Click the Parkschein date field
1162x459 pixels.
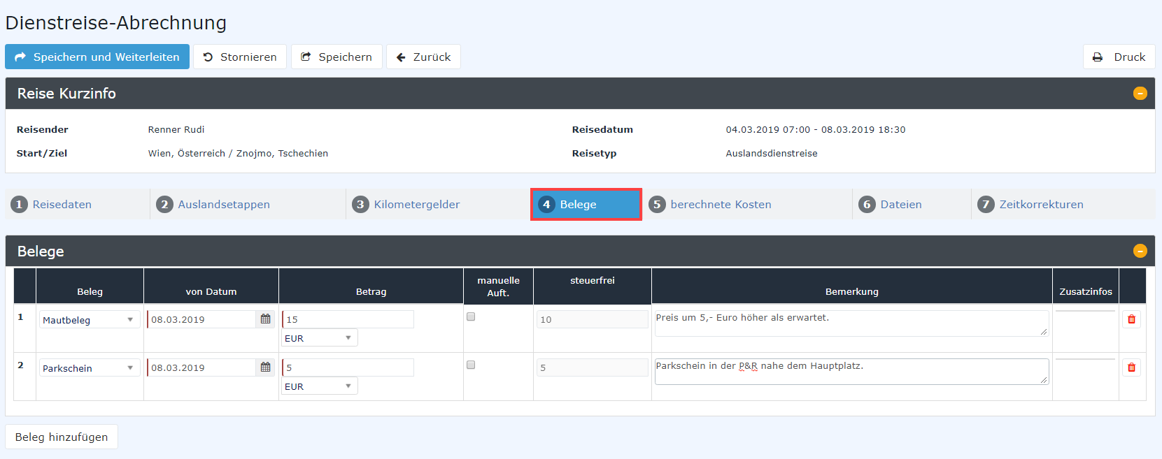pyautogui.click(x=201, y=367)
